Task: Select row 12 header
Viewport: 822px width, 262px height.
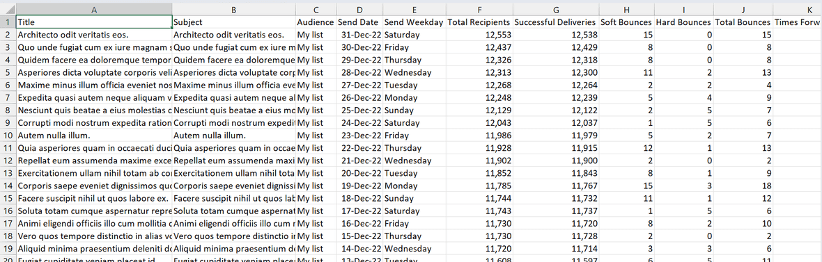Action: coord(8,161)
